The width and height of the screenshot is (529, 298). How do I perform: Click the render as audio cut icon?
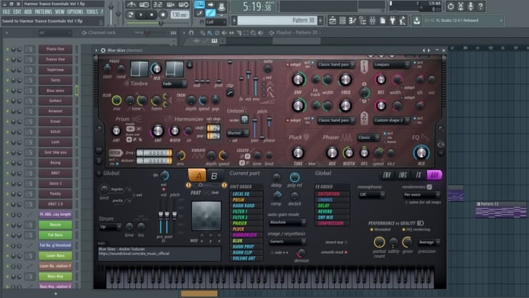pos(461,6)
